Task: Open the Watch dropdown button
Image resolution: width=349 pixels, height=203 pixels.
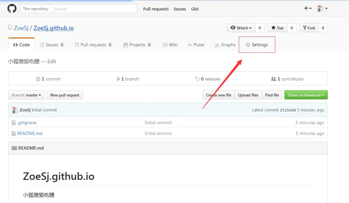Action: [x=241, y=28]
